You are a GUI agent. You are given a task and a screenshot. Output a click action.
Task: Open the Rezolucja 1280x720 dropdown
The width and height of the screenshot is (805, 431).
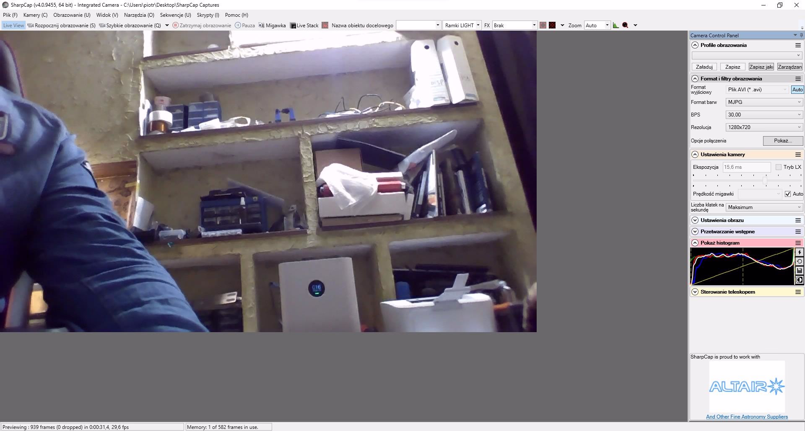764,127
